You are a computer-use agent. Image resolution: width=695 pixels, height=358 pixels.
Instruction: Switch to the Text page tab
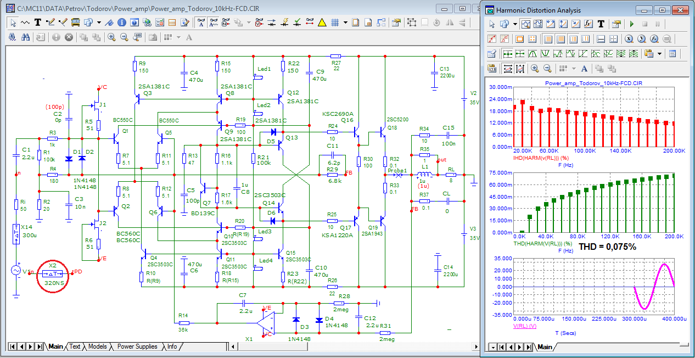[x=75, y=346]
